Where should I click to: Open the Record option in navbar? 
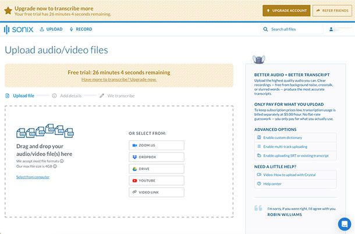pyautogui.click(x=81, y=29)
